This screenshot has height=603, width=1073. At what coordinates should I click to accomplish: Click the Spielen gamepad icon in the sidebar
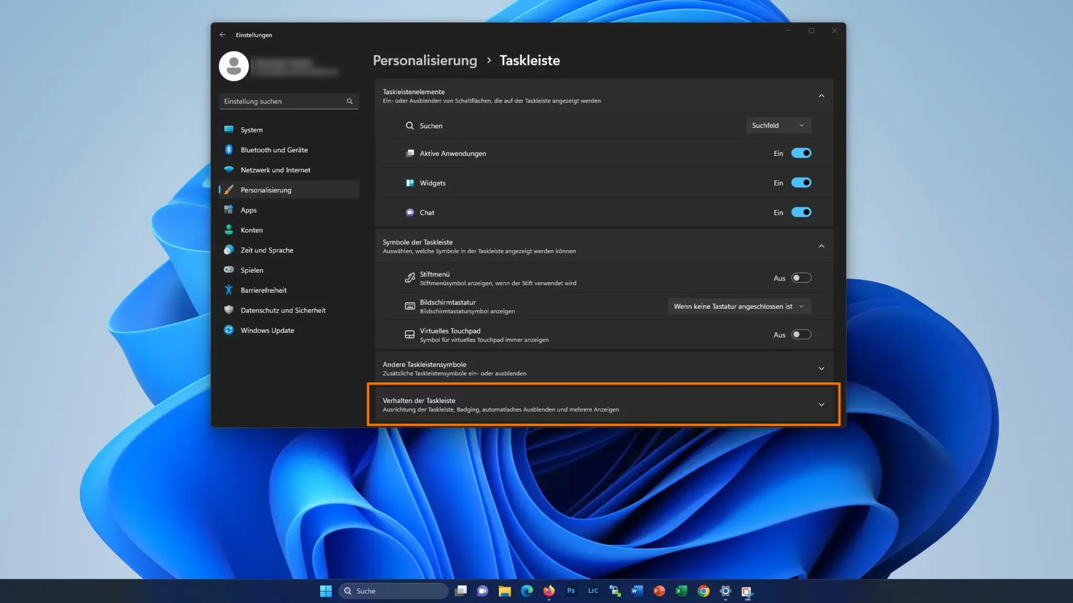coord(229,270)
